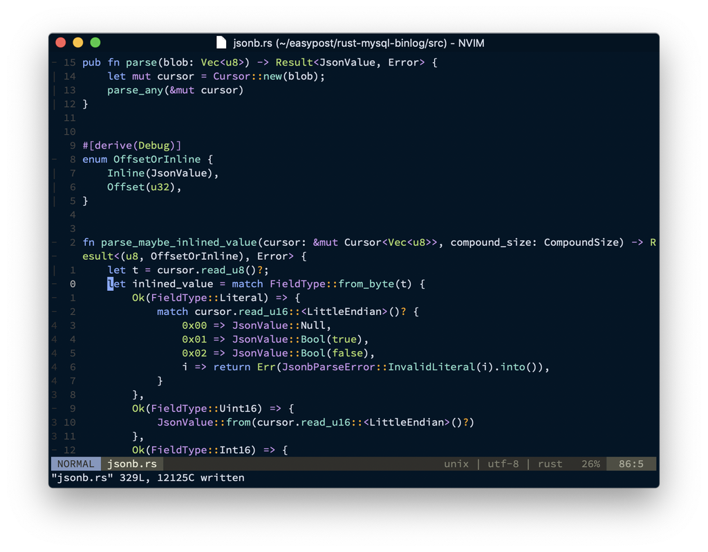Click the gutter sign beside line 14
This screenshot has height=552, width=708.
click(55, 76)
